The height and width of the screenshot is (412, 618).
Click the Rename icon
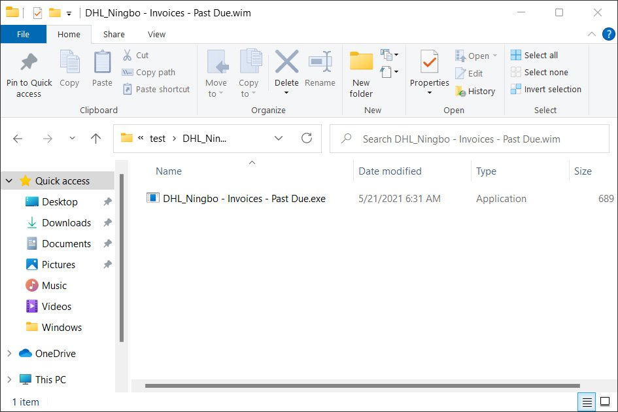[320, 61]
